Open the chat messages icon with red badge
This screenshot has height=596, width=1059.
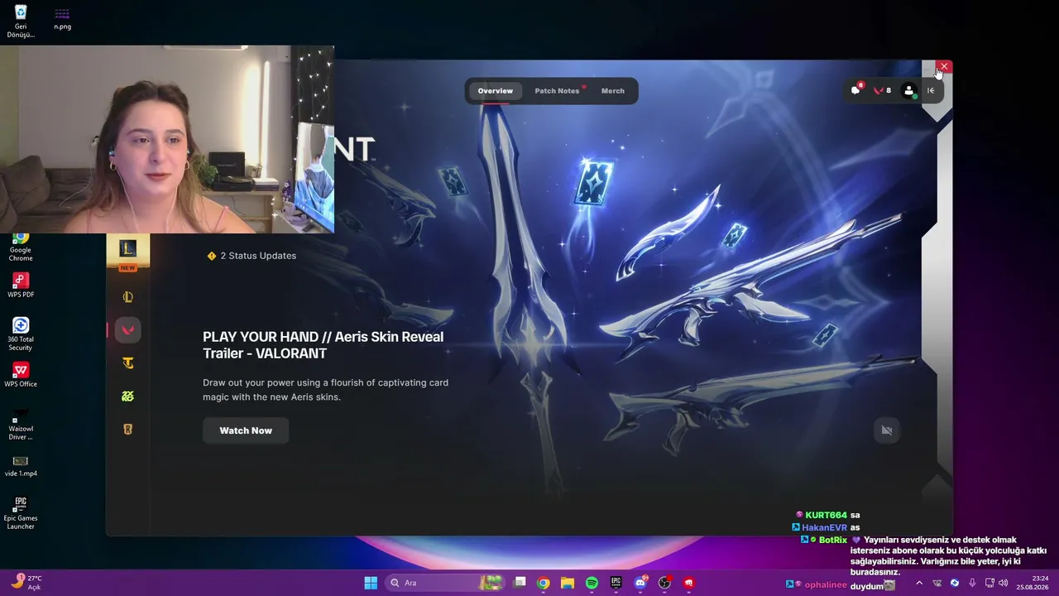pyautogui.click(x=856, y=90)
